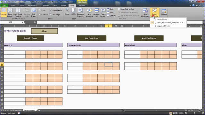This screenshot has height=115, width=205.
Task: Switch to Normal workbook view
Action: (x=4, y=12)
